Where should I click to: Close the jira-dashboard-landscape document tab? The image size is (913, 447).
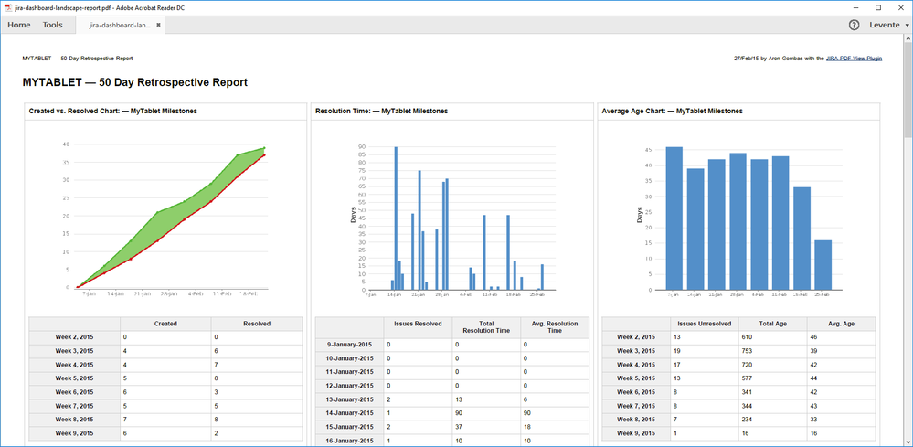(158, 25)
